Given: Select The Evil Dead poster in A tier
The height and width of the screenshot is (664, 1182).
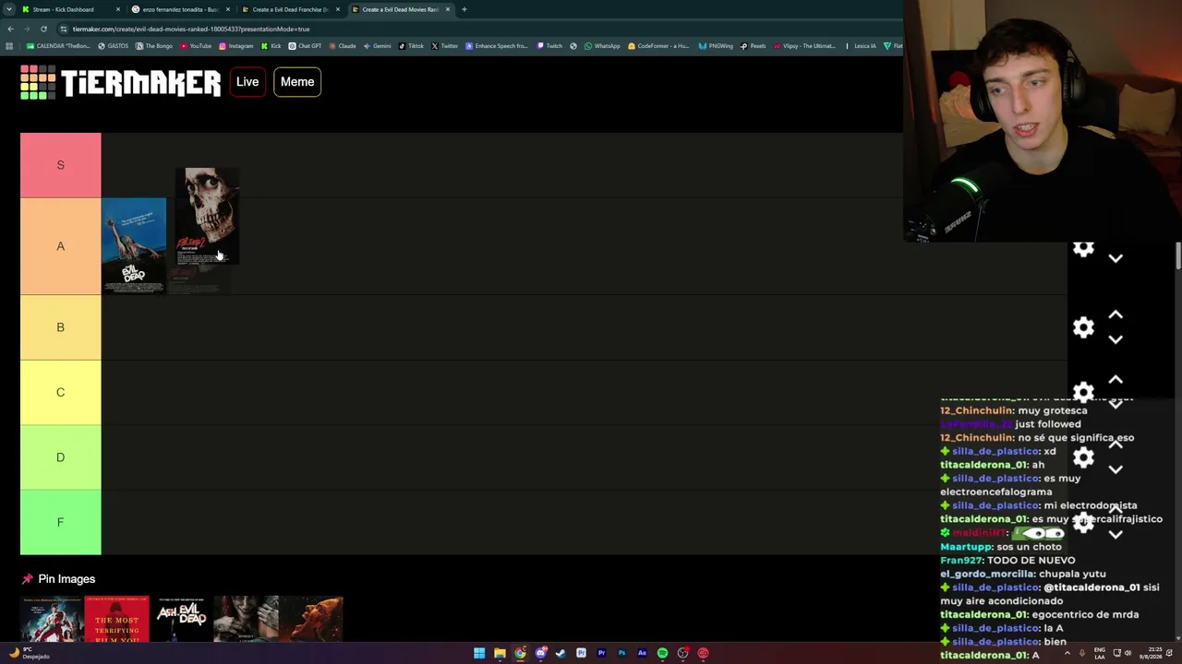Looking at the screenshot, I should coord(134,246).
